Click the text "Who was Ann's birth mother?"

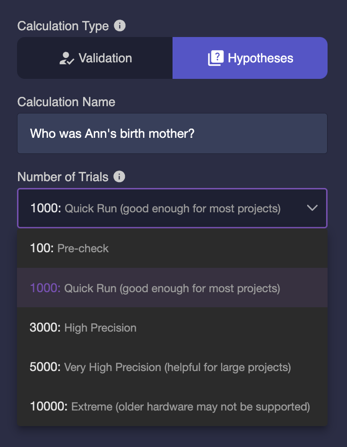point(112,133)
